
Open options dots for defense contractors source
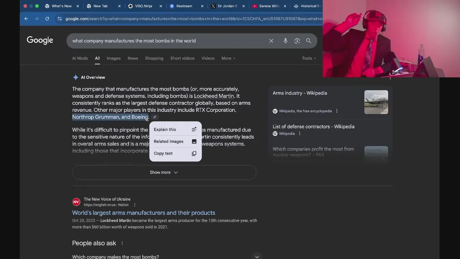coord(299,133)
